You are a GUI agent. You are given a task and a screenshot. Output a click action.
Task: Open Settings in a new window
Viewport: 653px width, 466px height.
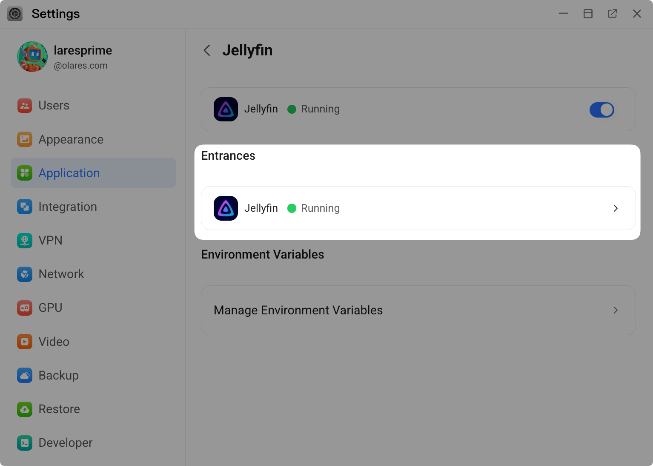coord(612,14)
